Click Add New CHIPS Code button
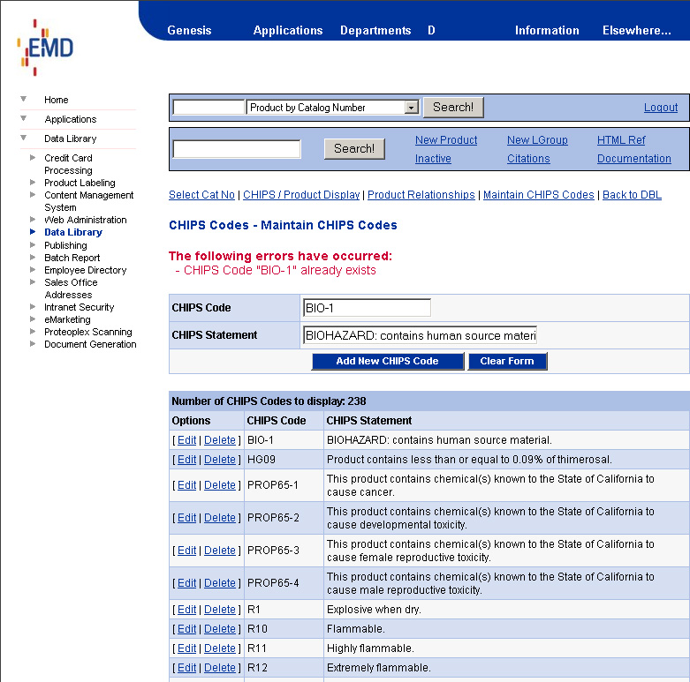Screen dimensions: 690x682 [x=387, y=361]
